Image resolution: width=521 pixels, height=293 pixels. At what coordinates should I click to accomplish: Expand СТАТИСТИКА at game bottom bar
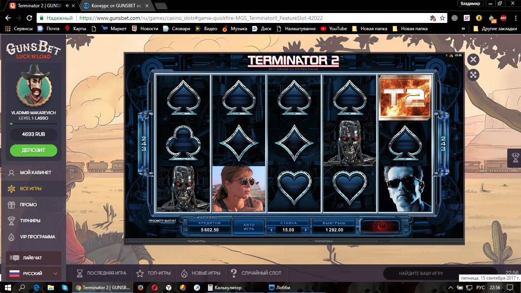(x=323, y=241)
